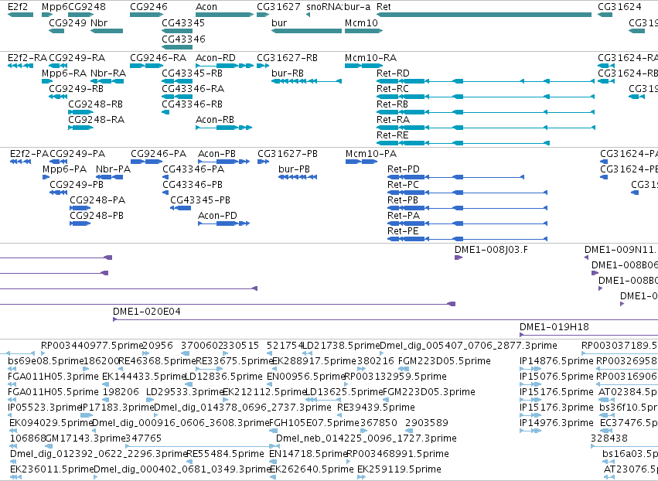Click the IP14976.3prime EST label
Screen dimensions: 658x481
point(557,423)
